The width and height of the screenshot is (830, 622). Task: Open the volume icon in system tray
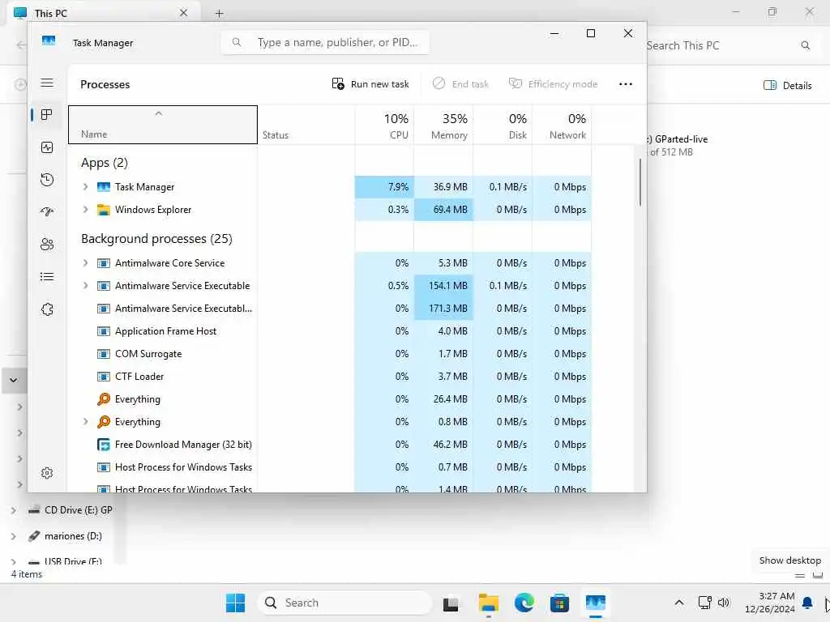tap(724, 603)
